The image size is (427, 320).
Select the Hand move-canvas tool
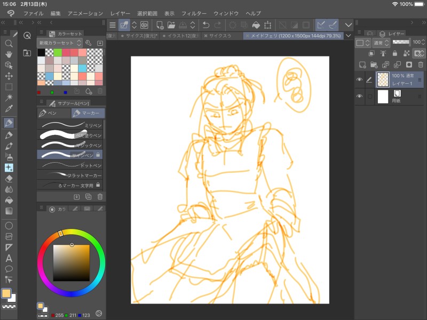[9, 54]
